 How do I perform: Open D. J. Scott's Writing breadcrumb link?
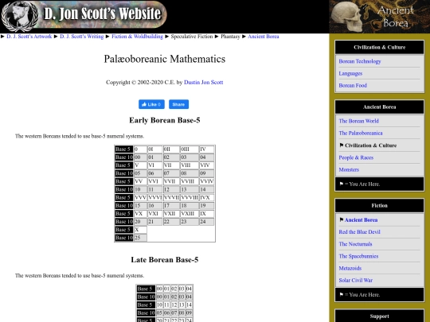(82, 37)
